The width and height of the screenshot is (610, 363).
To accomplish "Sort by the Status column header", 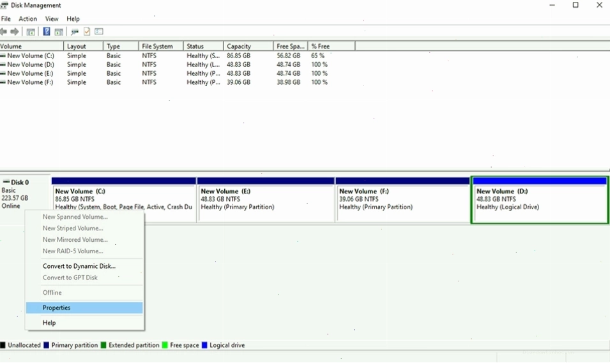I will 204,46.
